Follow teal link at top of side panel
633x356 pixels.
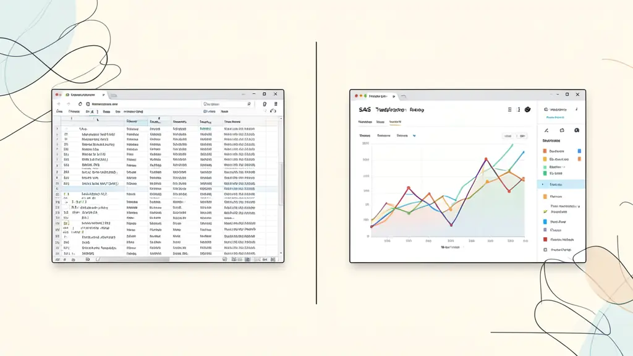555,117
